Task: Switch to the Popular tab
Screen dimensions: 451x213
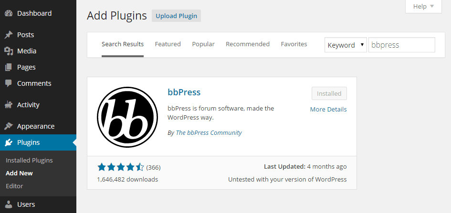Action: pos(203,44)
